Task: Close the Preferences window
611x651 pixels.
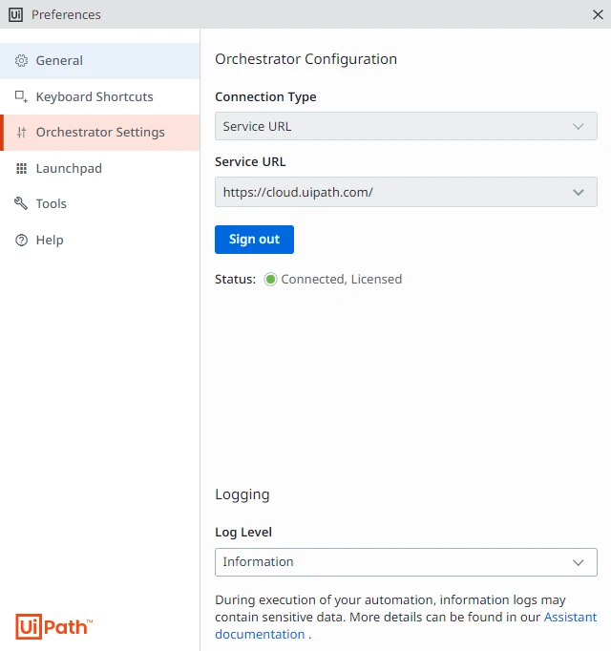Action: pyautogui.click(x=598, y=14)
